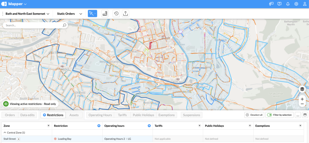Collapse the Central Zone group row

[x=5, y=132]
